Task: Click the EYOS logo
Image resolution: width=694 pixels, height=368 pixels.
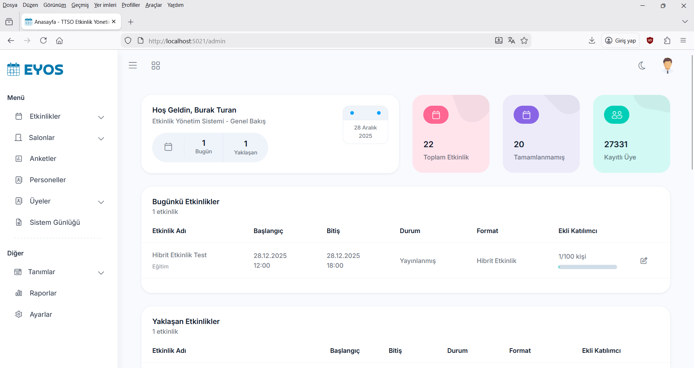Action: click(x=35, y=69)
